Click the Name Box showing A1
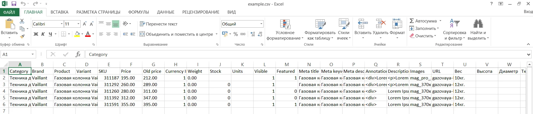 click(16, 55)
